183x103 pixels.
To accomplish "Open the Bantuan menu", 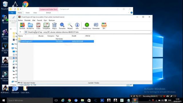I will [52, 20].
